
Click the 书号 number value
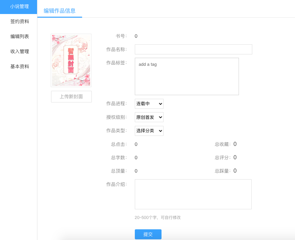tap(136, 36)
